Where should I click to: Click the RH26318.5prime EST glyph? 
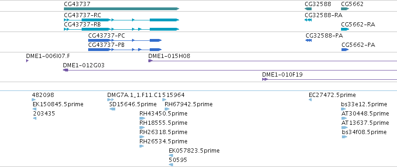click(x=142, y=137)
